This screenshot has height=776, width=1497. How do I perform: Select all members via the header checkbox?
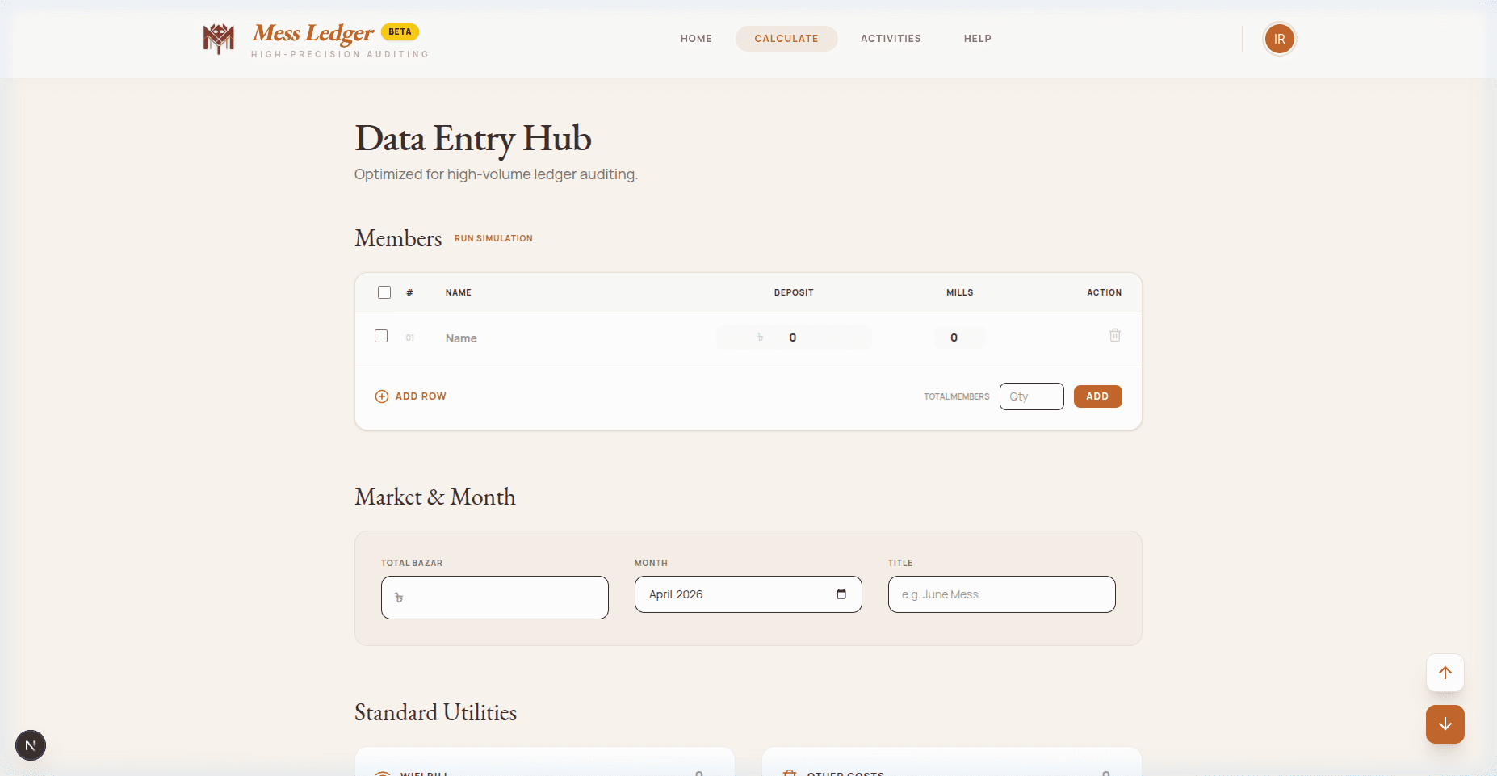(x=384, y=292)
